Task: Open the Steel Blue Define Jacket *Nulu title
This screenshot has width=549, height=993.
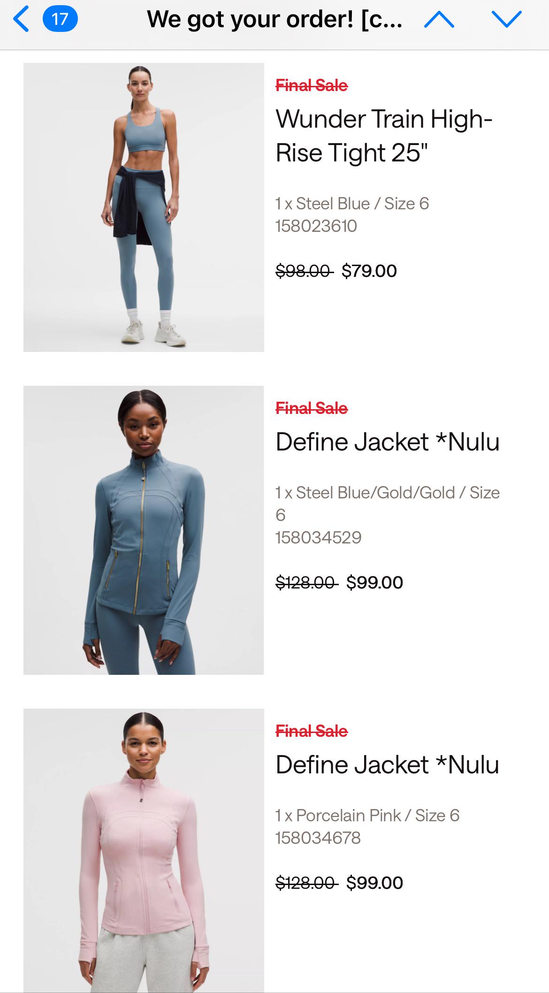Action: pos(388,442)
